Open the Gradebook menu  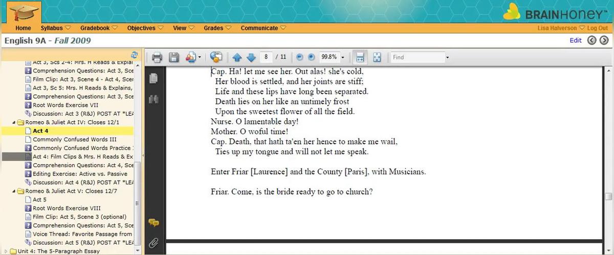99,28
